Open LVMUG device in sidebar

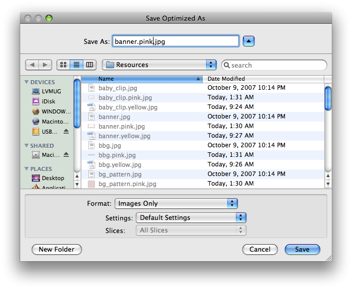point(51,91)
